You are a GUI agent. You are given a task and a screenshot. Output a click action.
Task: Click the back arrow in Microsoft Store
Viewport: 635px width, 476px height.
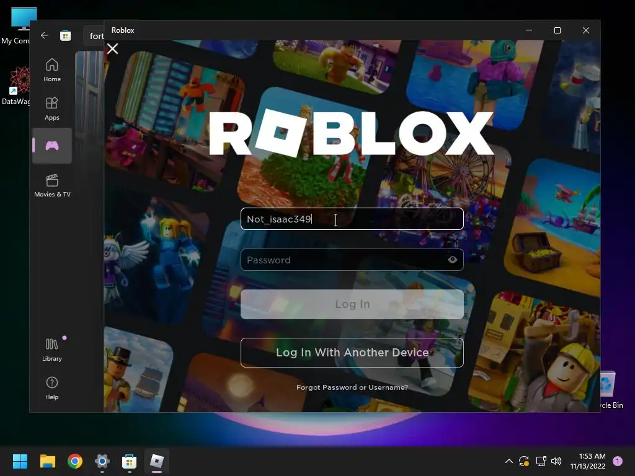(x=45, y=35)
